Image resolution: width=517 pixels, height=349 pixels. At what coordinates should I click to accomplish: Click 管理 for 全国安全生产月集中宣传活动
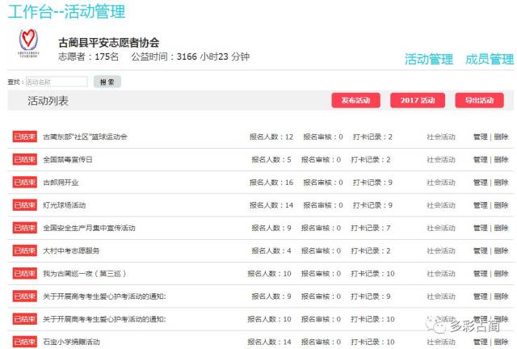[480, 228]
